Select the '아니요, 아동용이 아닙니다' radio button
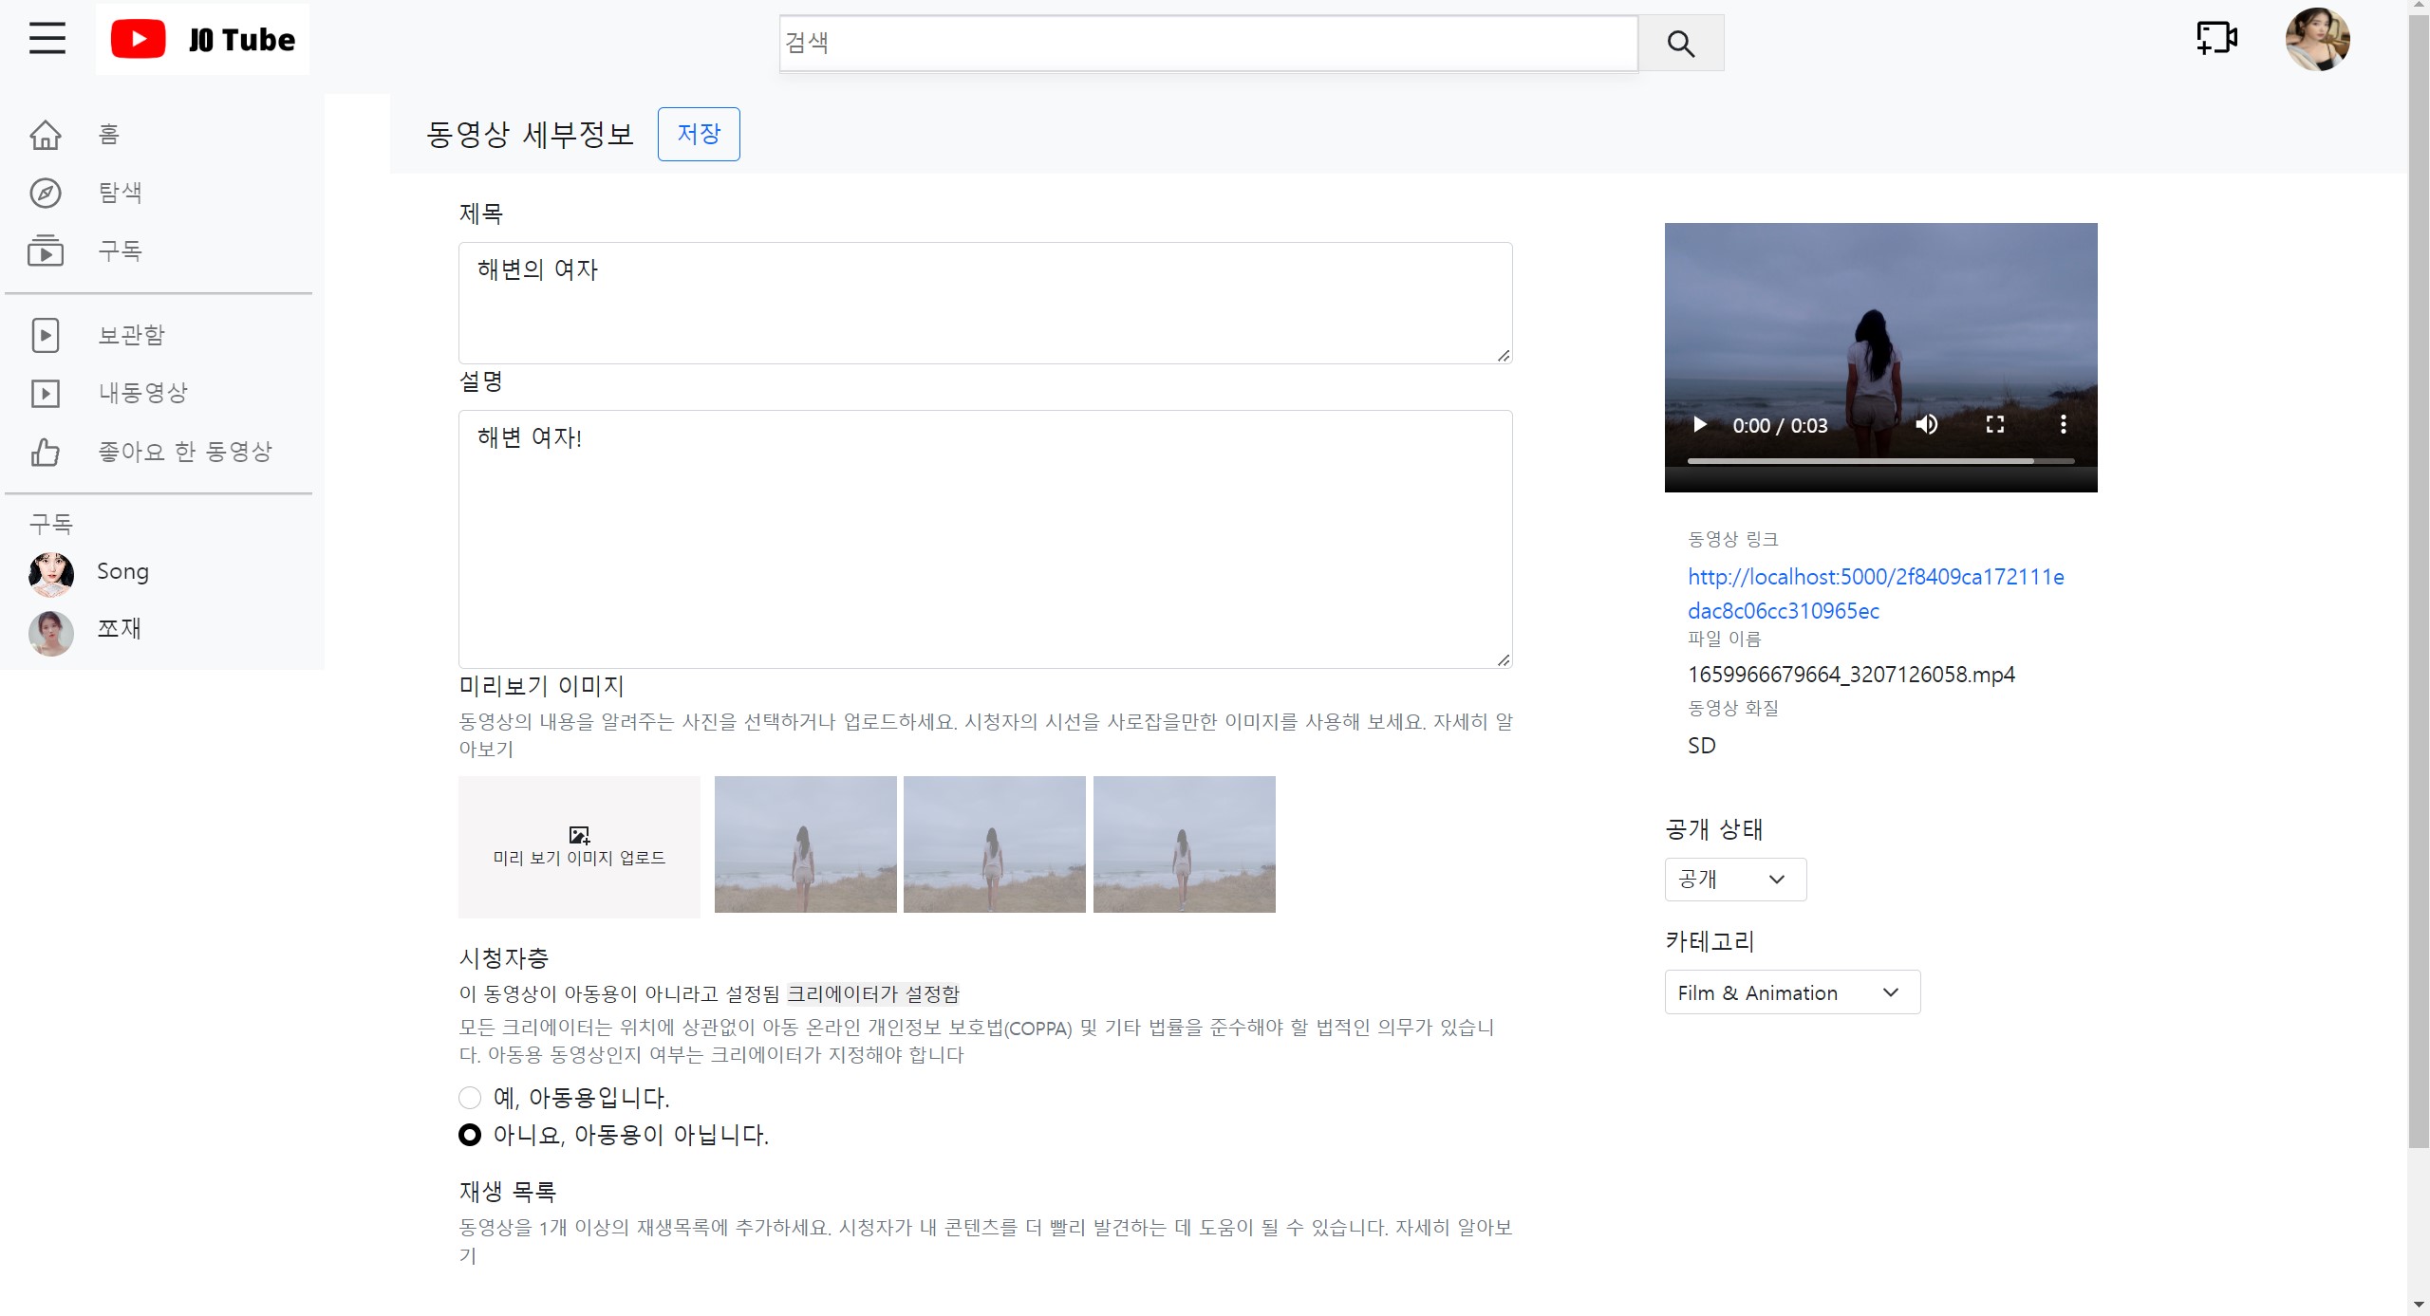The width and height of the screenshot is (2430, 1316). tap(470, 1135)
